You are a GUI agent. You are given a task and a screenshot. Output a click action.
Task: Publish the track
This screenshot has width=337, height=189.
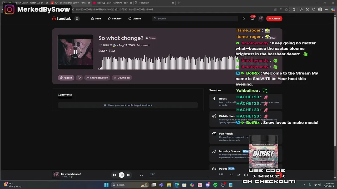66,78
